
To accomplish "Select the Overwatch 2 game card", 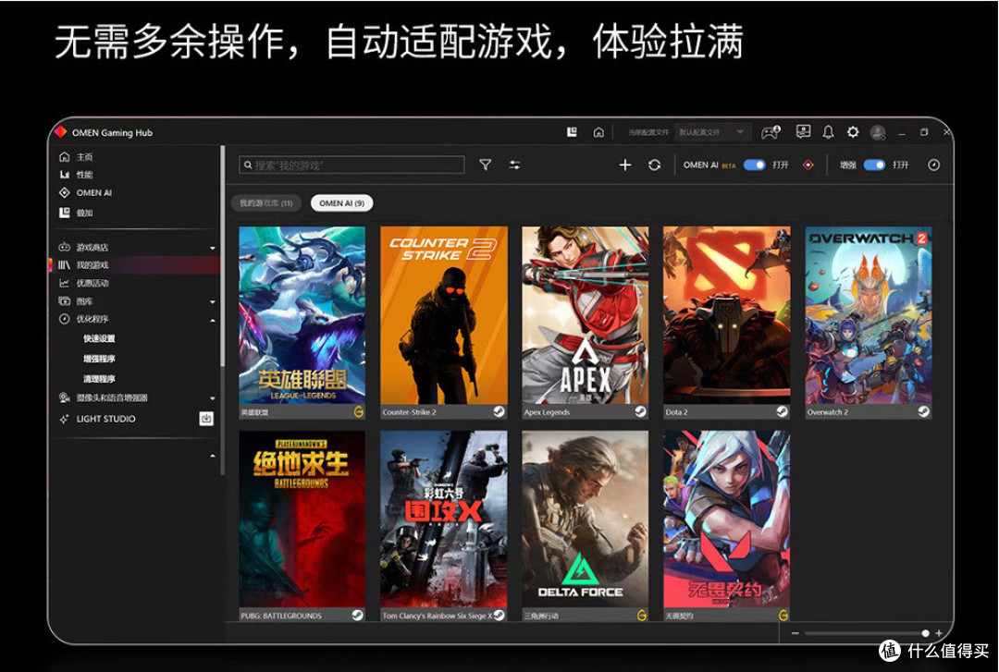I will coord(869,323).
